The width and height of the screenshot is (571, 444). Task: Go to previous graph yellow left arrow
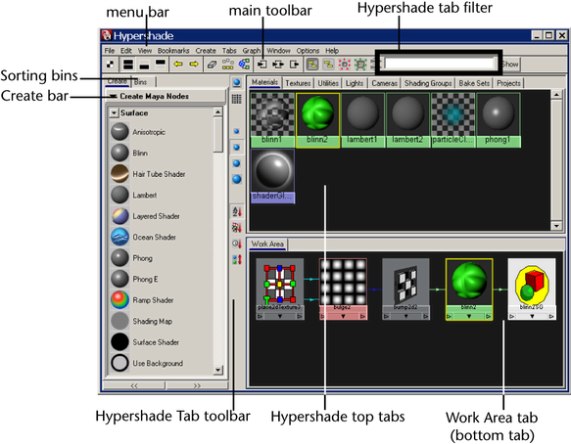[x=178, y=65]
